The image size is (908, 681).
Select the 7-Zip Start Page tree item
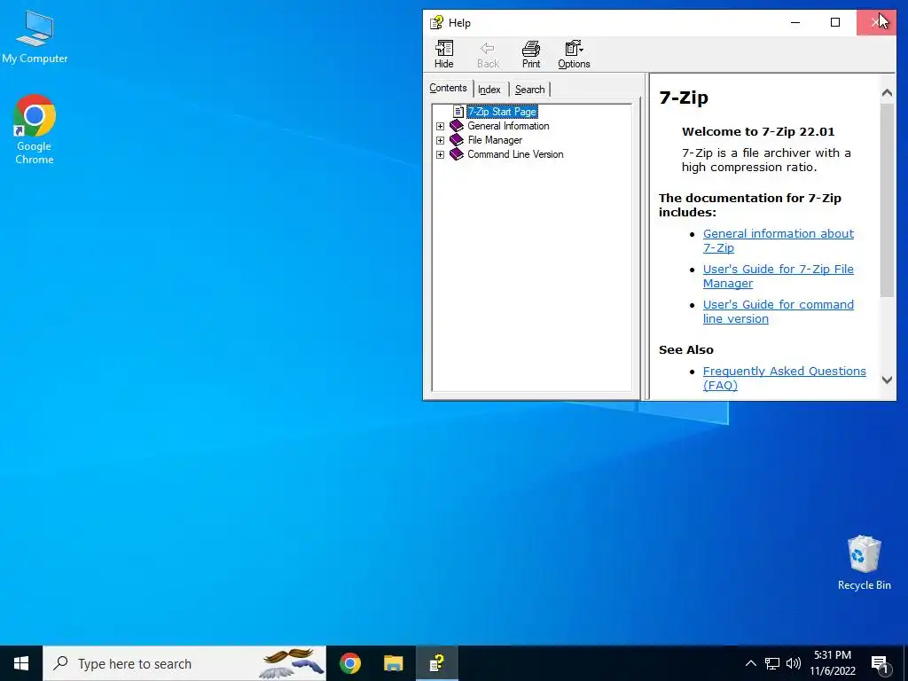(502, 111)
